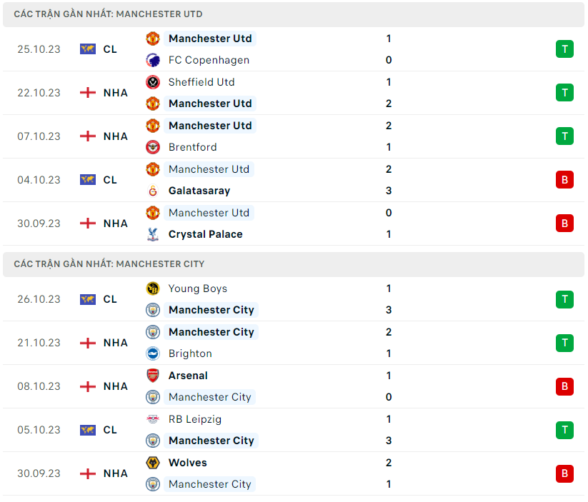The height and width of the screenshot is (502, 588).
Task: Click the FC Copenhagen club crest
Action: [x=153, y=60]
